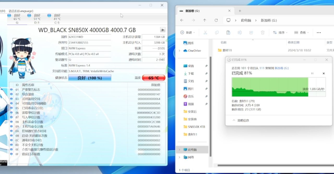Image resolution: width=334 pixels, height=174 pixels.
Task: Open the 语言(L)(Language) menu
Action: [21, 11]
